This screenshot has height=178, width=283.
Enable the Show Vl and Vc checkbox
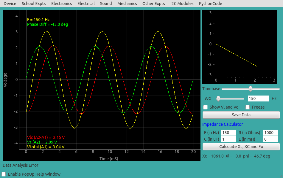tap(205, 107)
